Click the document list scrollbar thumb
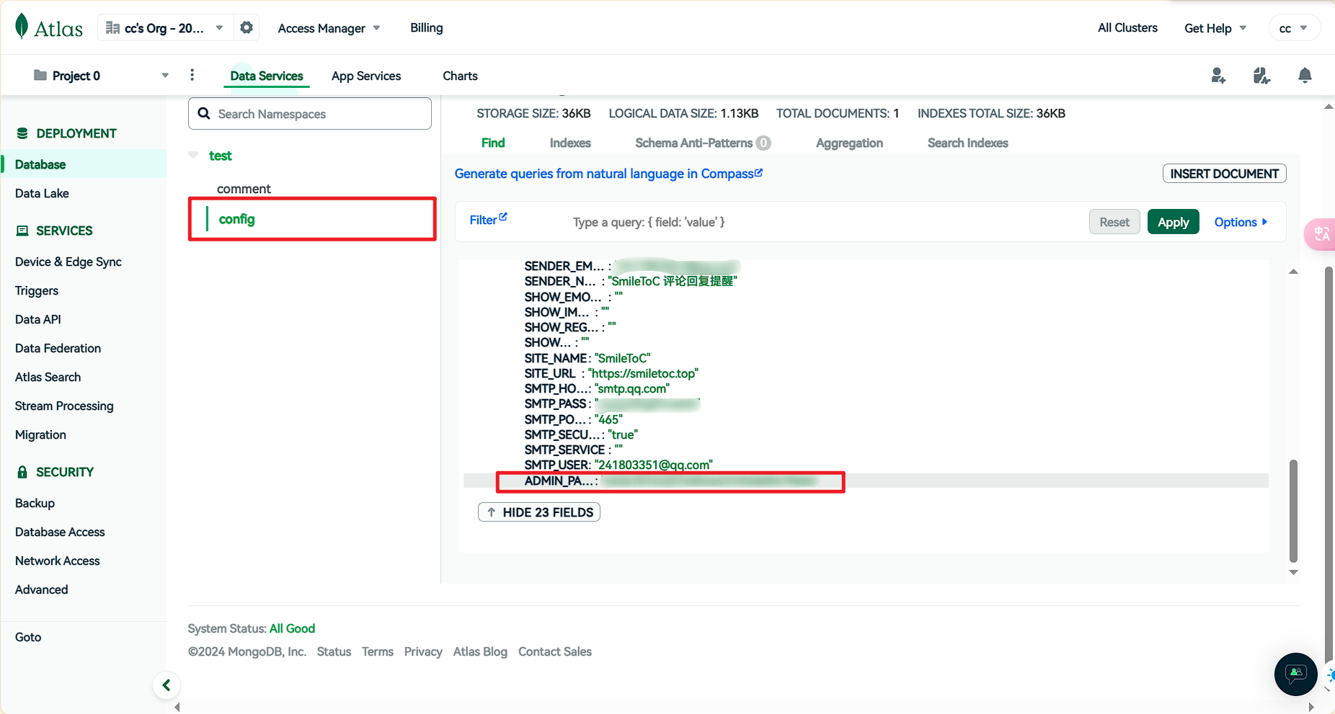Image resolution: width=1335 pixels, height=714 pixels. coord(1293,510)
